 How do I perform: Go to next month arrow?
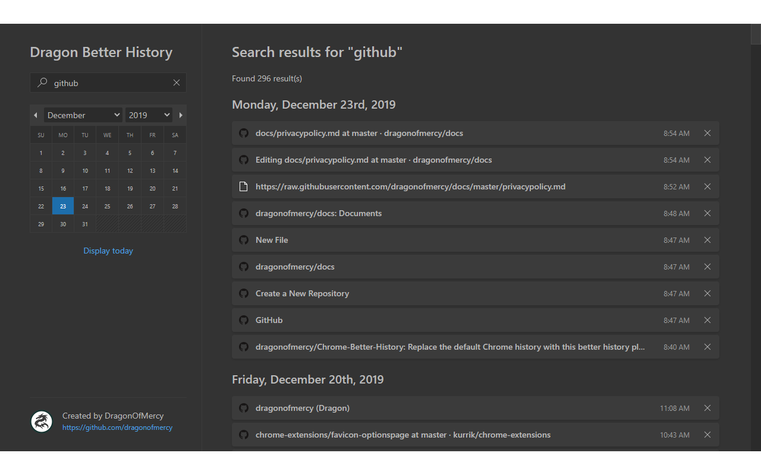(181, 115)
